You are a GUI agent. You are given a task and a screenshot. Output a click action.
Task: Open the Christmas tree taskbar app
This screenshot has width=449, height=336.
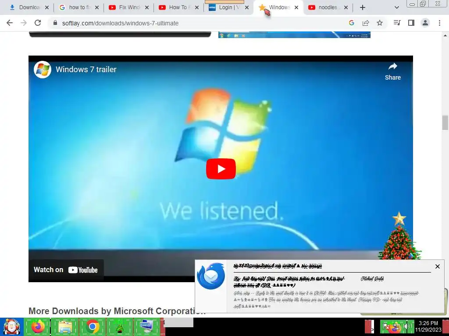[120, 327]
